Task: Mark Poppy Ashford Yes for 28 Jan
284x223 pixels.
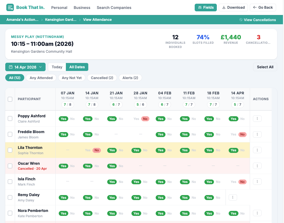Action: point(136,119)
